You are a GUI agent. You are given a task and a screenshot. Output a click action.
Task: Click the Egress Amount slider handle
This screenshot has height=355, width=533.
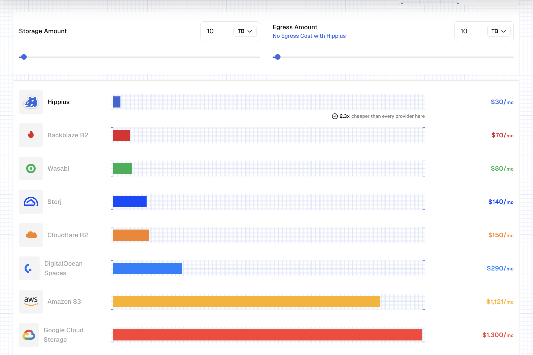click(278, 57)
